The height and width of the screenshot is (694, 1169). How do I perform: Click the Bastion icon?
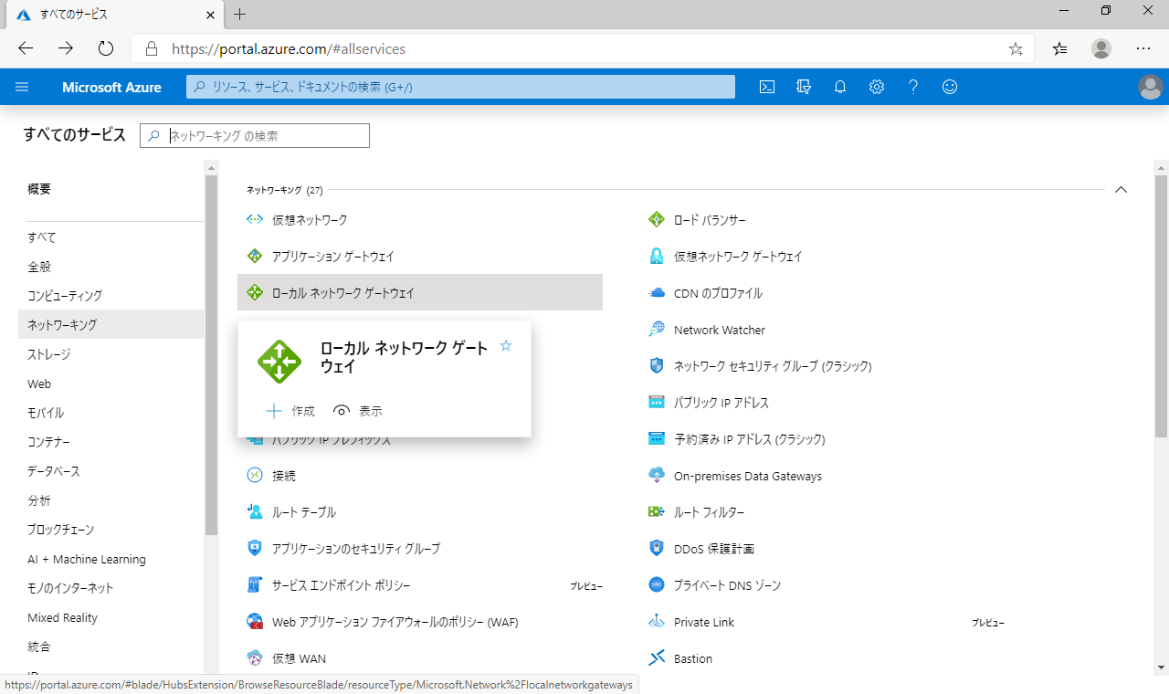[657, 658]
